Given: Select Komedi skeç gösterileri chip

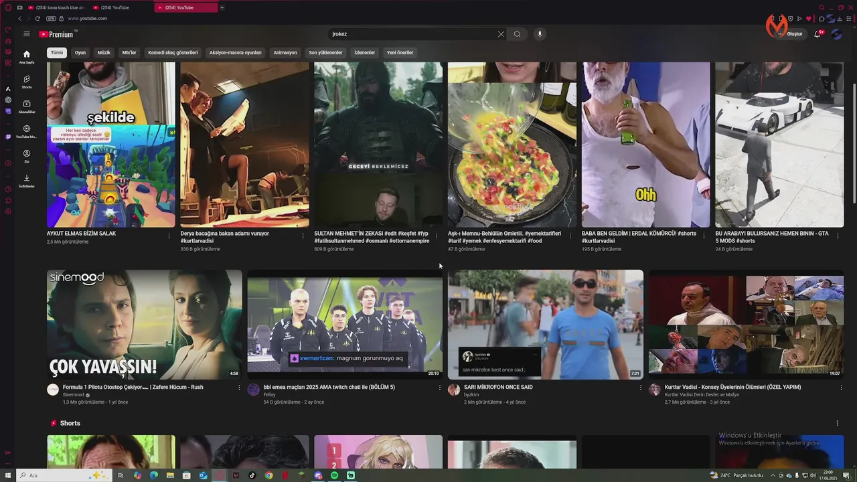Looking at the screenshot, I should (173, 52).
